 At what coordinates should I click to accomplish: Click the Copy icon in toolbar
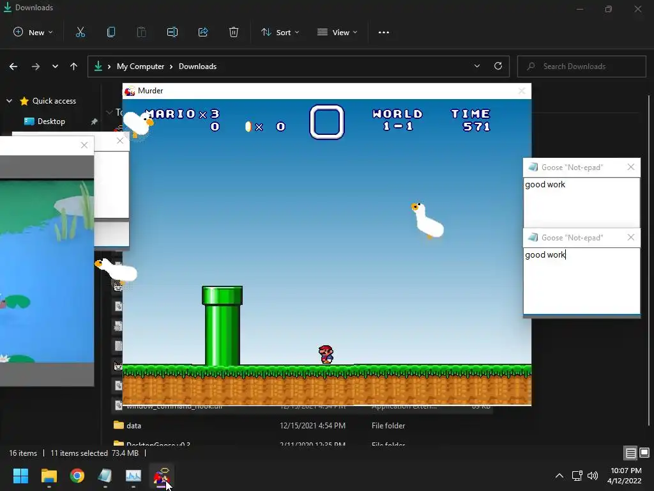click(x=111, y=32)
